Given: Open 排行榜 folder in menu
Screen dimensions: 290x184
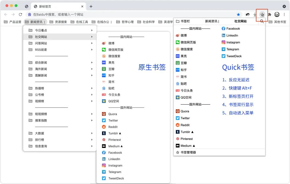Looking at the screenshot, I should (60, 140).
